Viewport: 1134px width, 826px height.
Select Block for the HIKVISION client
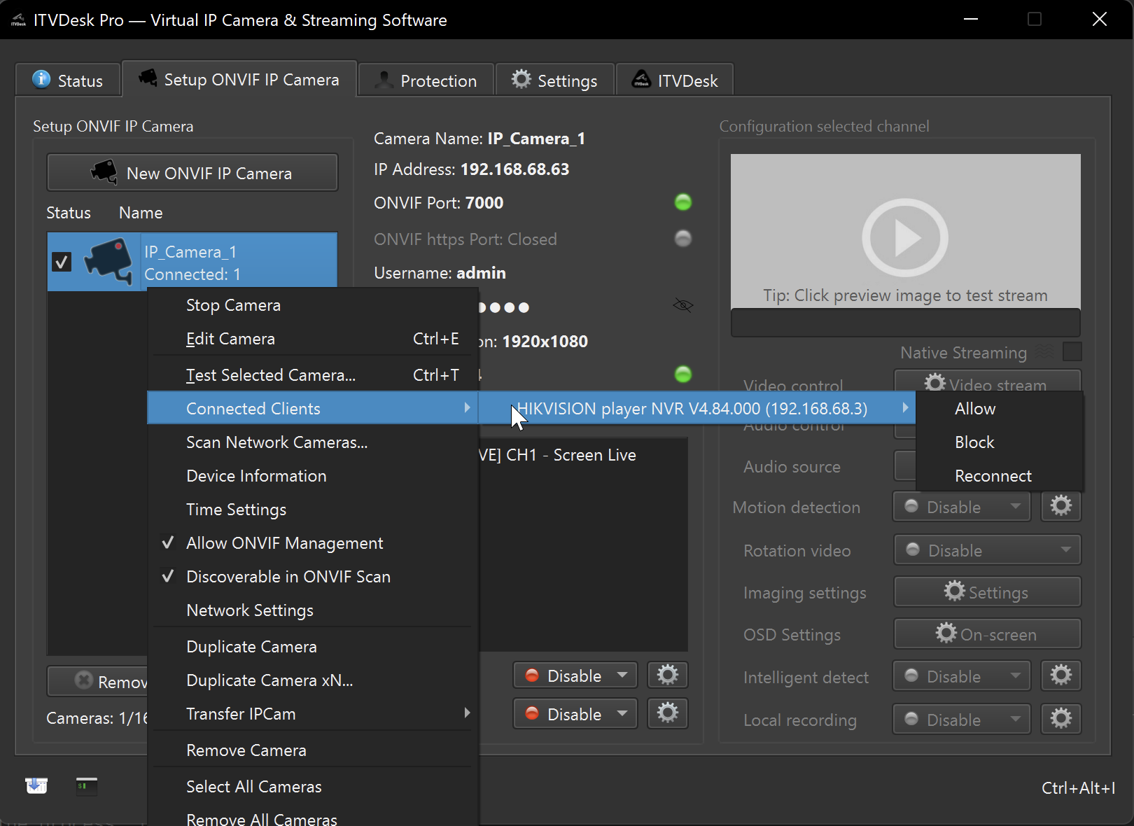coord(974,442)
